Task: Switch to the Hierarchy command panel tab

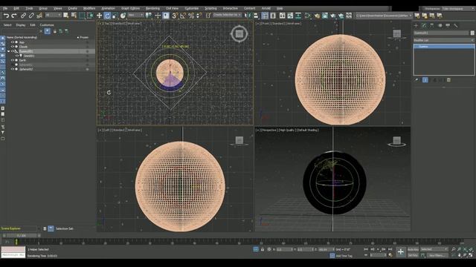Action: point(432,25)
